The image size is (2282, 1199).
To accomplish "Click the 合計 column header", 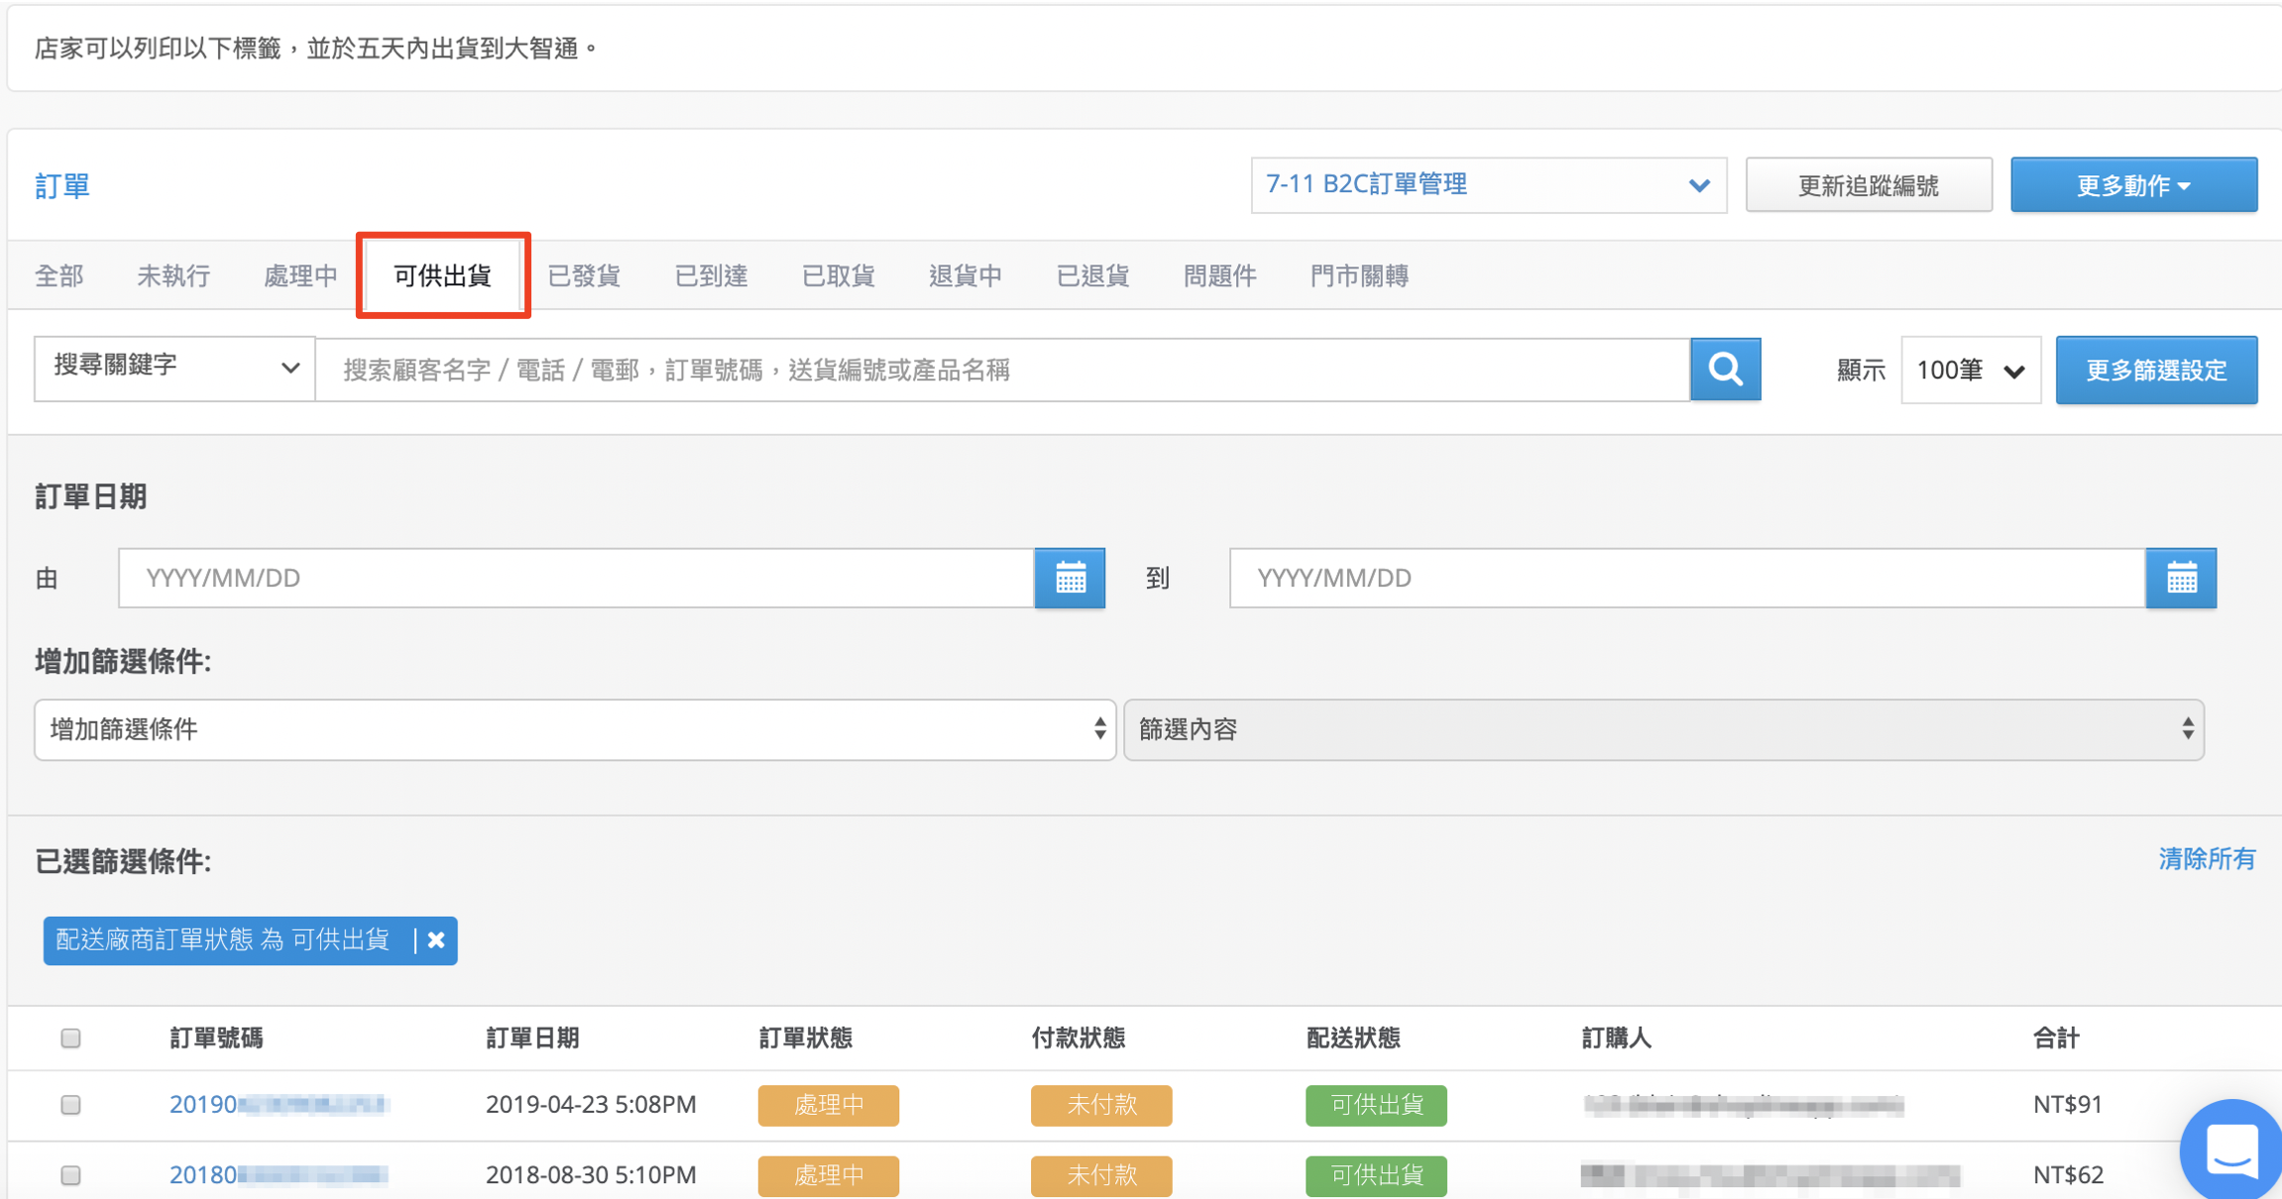I will (2056, 1037).
